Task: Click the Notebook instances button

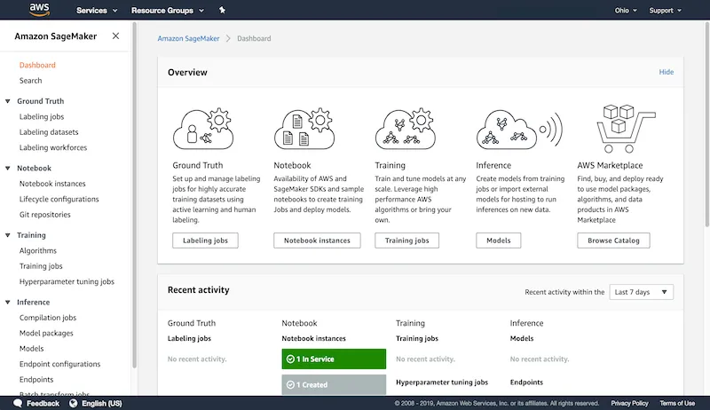Action: coord(317,240)
